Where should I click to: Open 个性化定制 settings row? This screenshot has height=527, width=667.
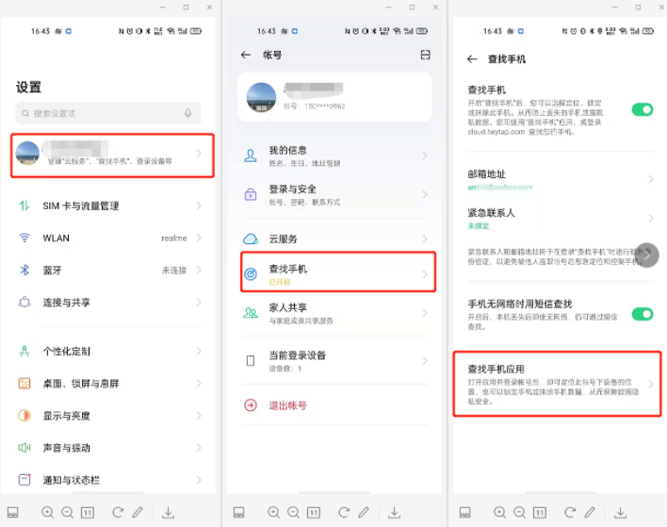(109, 352)
